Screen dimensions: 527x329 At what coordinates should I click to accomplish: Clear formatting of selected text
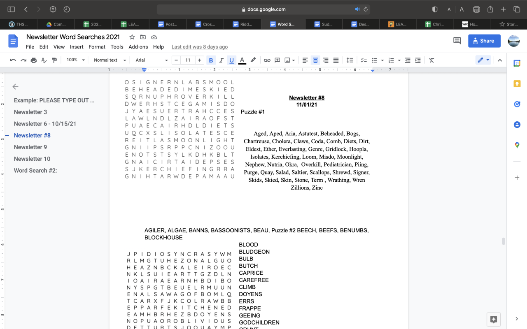pyautogui.click(x=431, y=60)
